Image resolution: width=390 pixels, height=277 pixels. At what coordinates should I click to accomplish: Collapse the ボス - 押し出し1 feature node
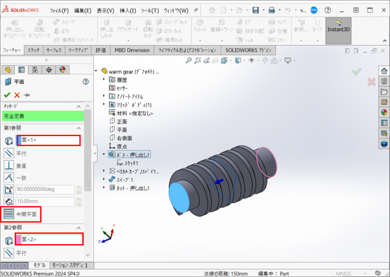click(104, 155)
